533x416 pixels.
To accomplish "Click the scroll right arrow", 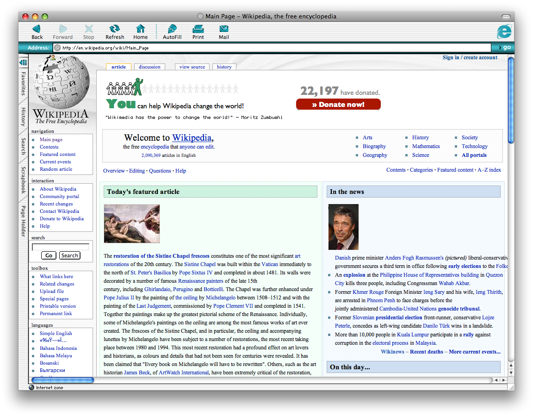I will click(503, 380).
